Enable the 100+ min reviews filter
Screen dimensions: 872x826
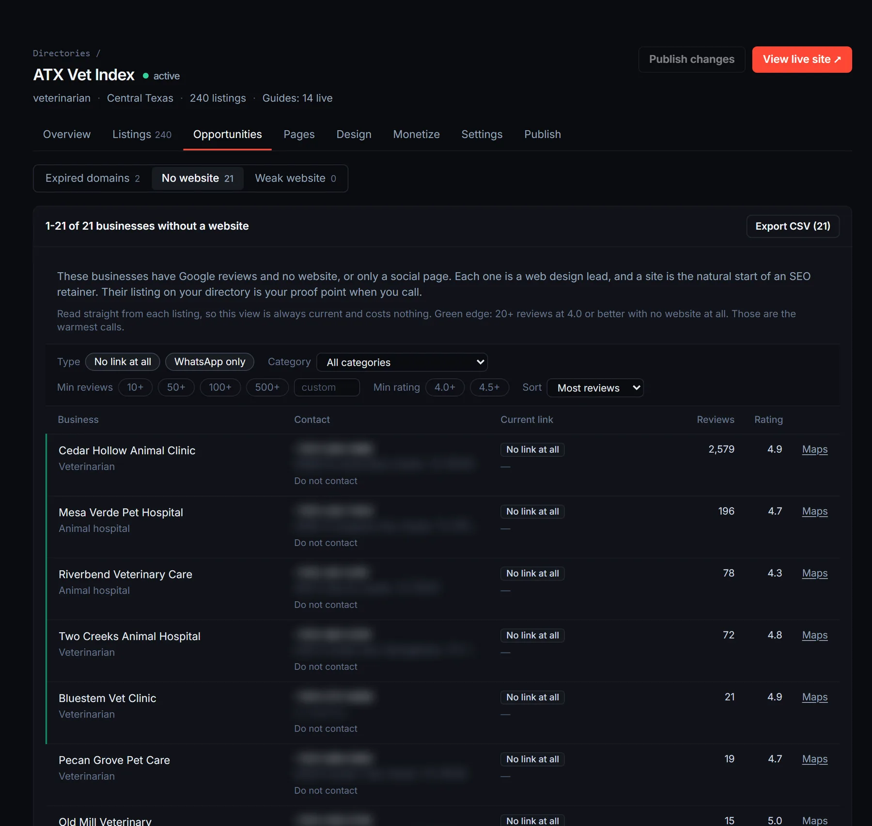(x=220, y=388)
